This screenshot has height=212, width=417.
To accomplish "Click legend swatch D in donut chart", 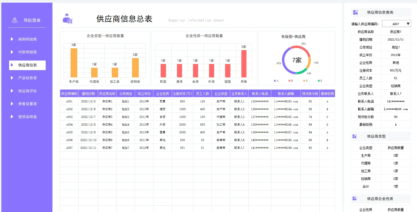I will click(319, 81).
